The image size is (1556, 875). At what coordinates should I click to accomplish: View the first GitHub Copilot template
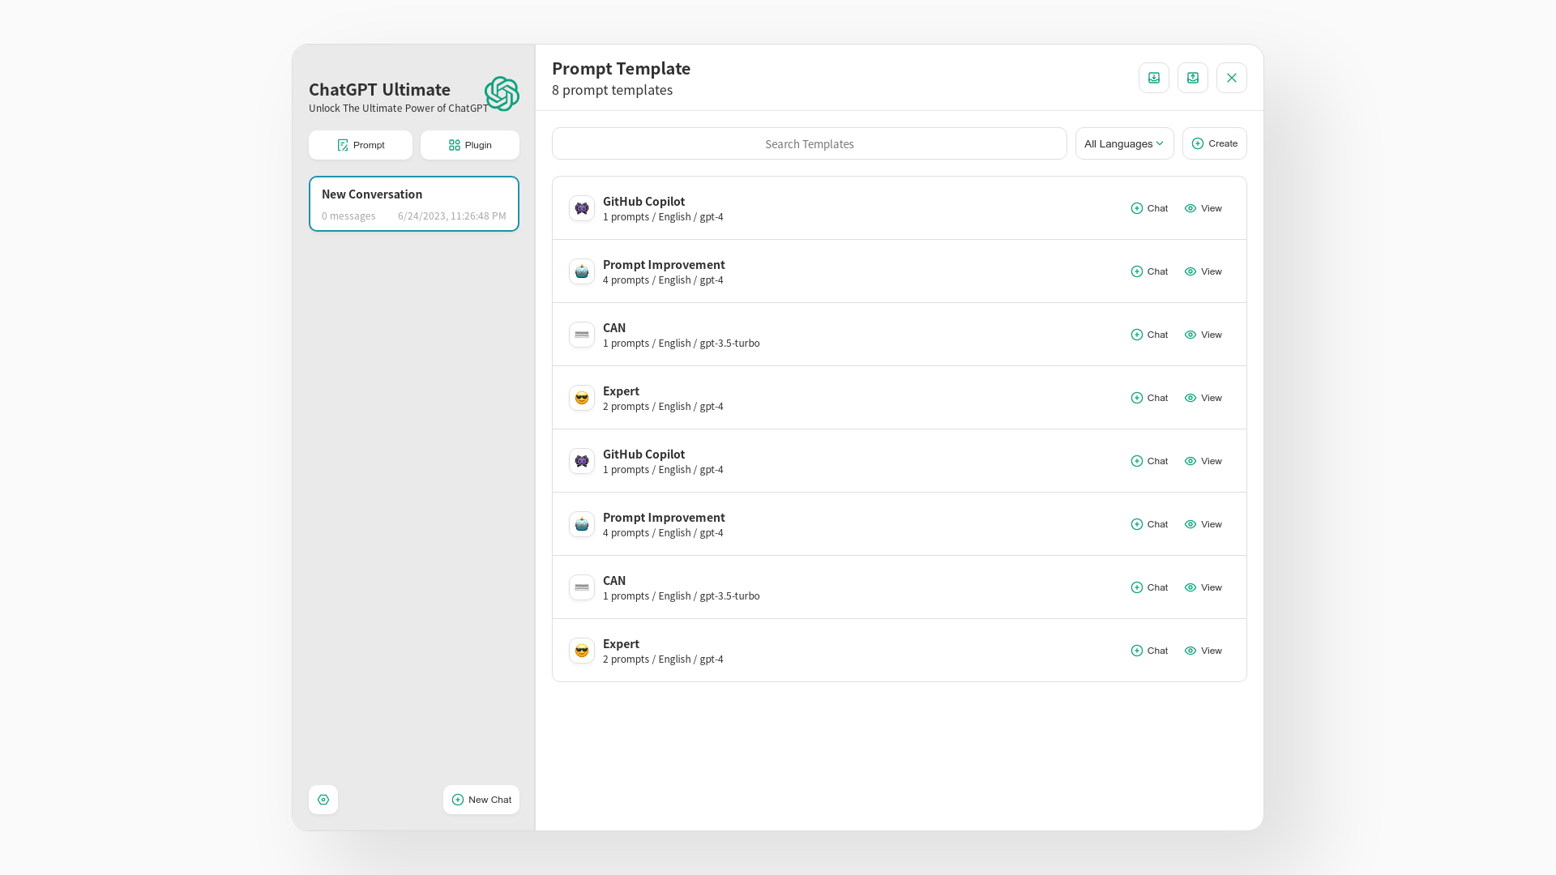[x=1203, y=208]
